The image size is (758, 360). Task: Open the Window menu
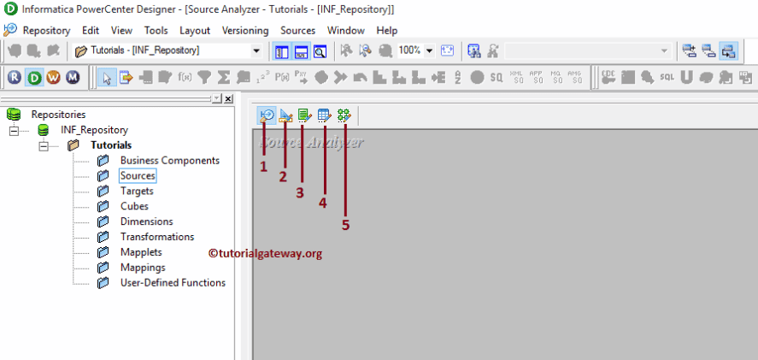(345, 31)
